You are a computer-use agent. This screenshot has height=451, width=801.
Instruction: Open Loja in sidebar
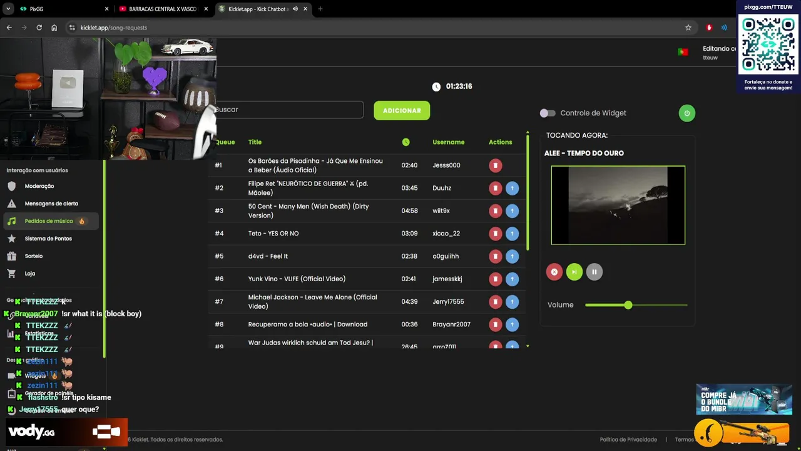coord(30,274)
